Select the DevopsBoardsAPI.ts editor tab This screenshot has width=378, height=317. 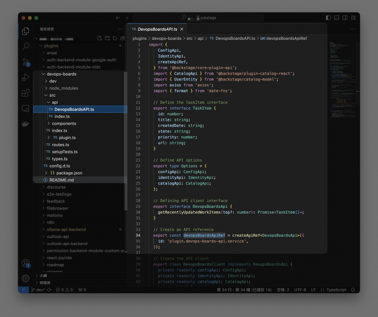[157, 29]
